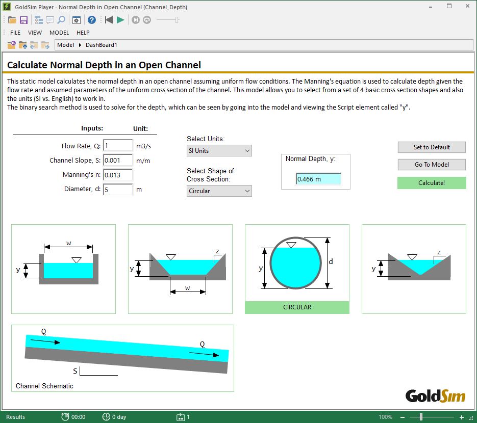Click the Save model icon
The width and height of the screenshot is (477, 423).
pyautogui.click(x=24, y=20)
